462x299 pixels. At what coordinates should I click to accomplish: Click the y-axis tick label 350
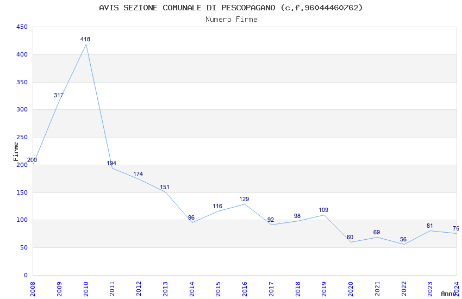[x=22, y=82]
